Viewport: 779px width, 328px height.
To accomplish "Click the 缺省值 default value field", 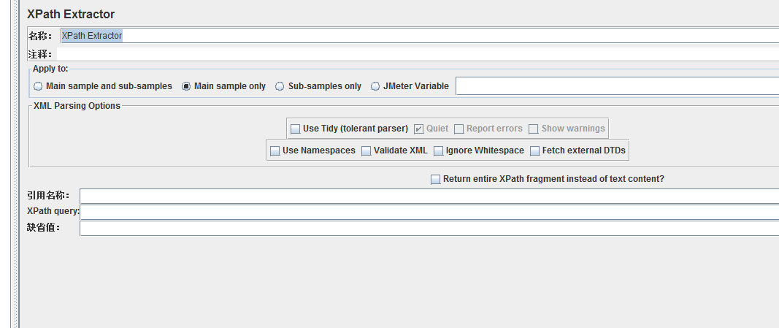I will click(429, 228).
